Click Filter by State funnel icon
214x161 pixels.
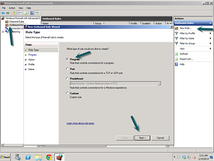pyautogui.click(x=176, y=38)
